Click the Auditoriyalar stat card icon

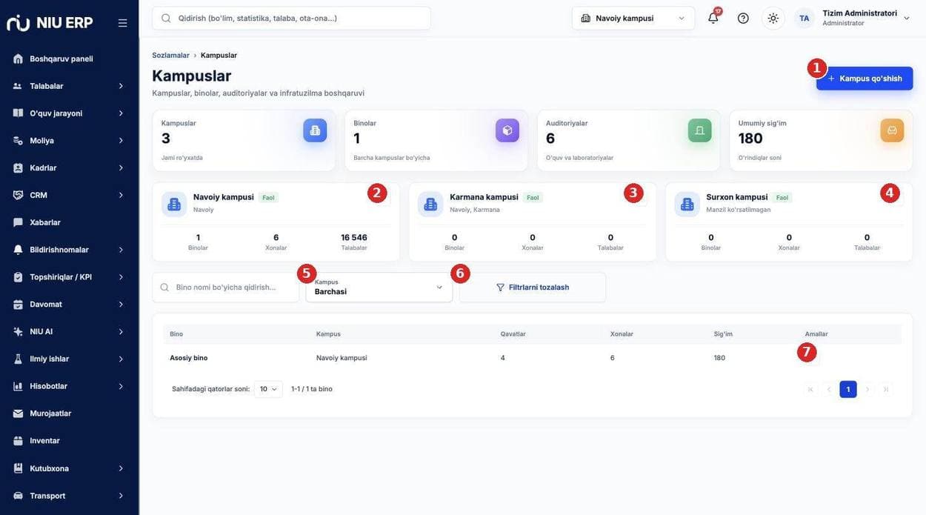(x=700, y=130)
